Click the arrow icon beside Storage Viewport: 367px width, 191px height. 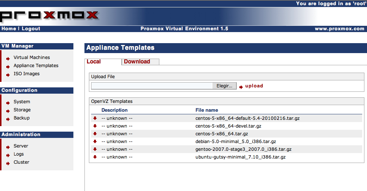(8, 111)
